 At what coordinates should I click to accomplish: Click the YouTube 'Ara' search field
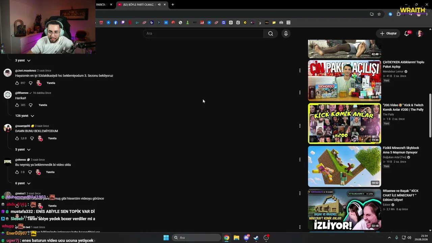coord(203,33)
